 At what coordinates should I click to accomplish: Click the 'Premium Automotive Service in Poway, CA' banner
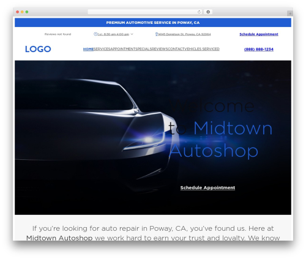click(153, 23)
